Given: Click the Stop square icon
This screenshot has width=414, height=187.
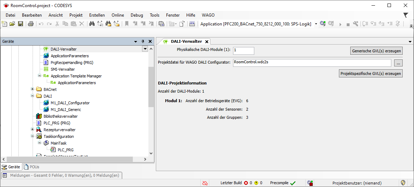Looking at the screenshot, I should (x=348, y=24).
